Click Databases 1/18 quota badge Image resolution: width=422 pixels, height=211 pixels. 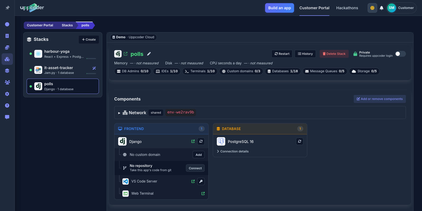click(283, 71)
